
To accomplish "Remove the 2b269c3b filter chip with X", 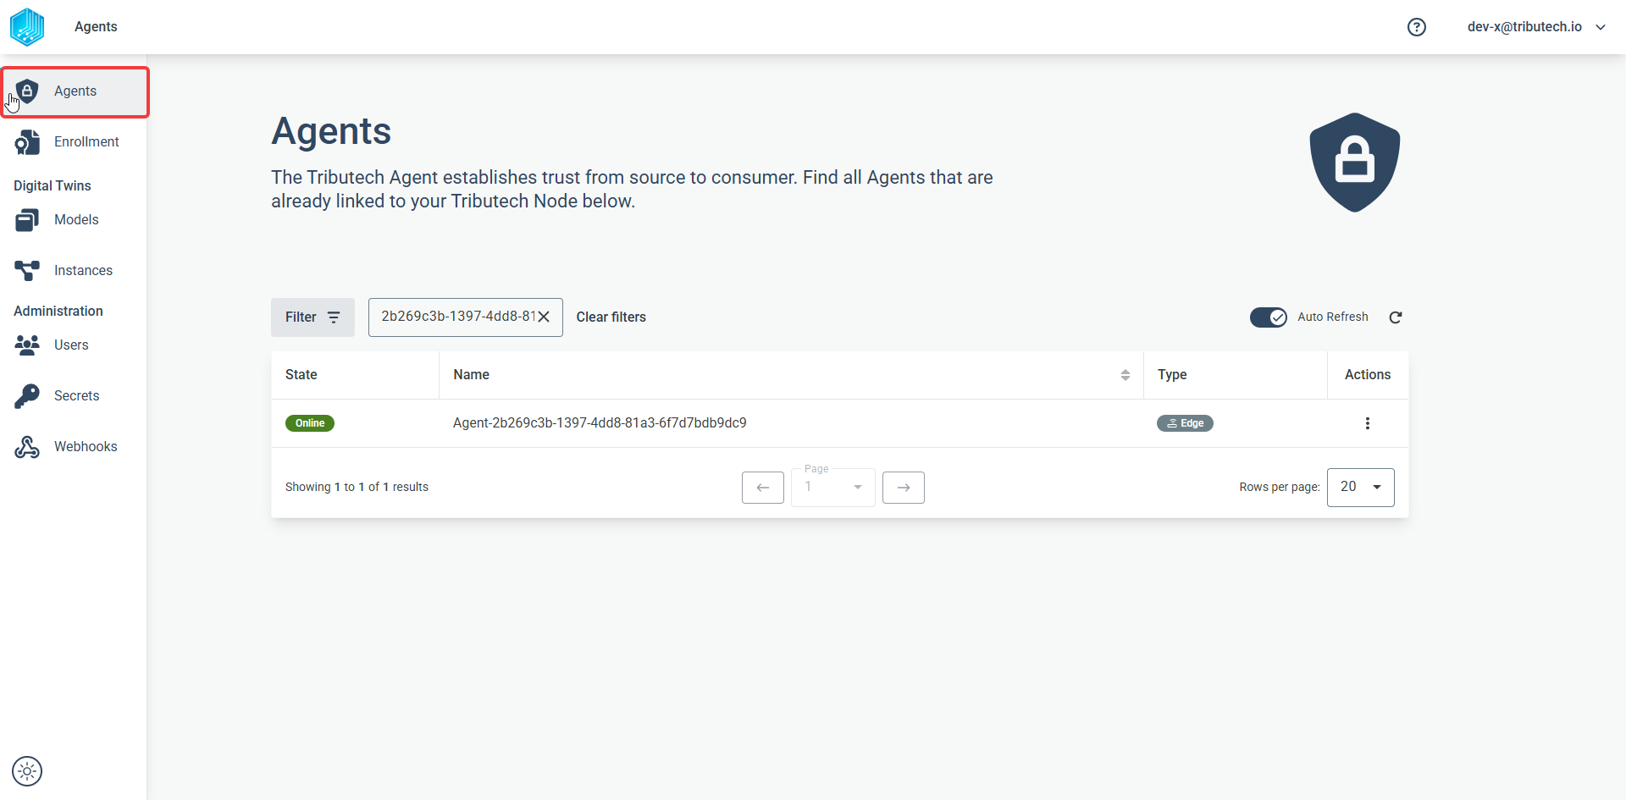I will tap(544, 317).
